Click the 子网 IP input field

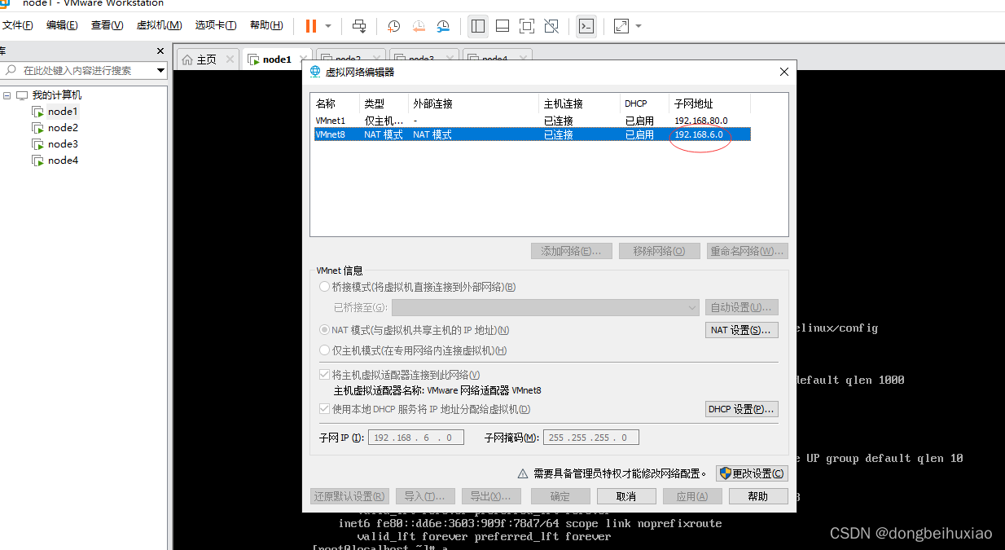(x=416, y=438)
